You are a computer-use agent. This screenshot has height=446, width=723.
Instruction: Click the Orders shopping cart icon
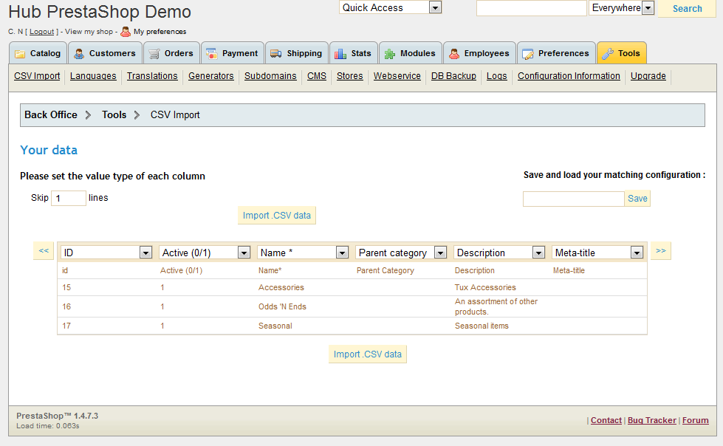coord(154,54)
